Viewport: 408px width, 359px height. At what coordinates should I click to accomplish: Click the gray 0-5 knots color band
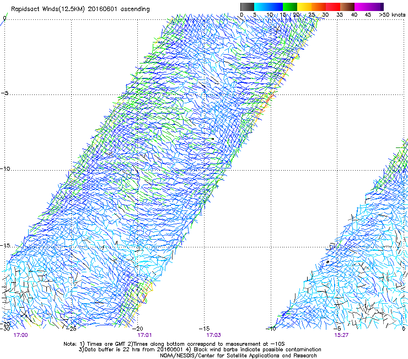[247, 7]
